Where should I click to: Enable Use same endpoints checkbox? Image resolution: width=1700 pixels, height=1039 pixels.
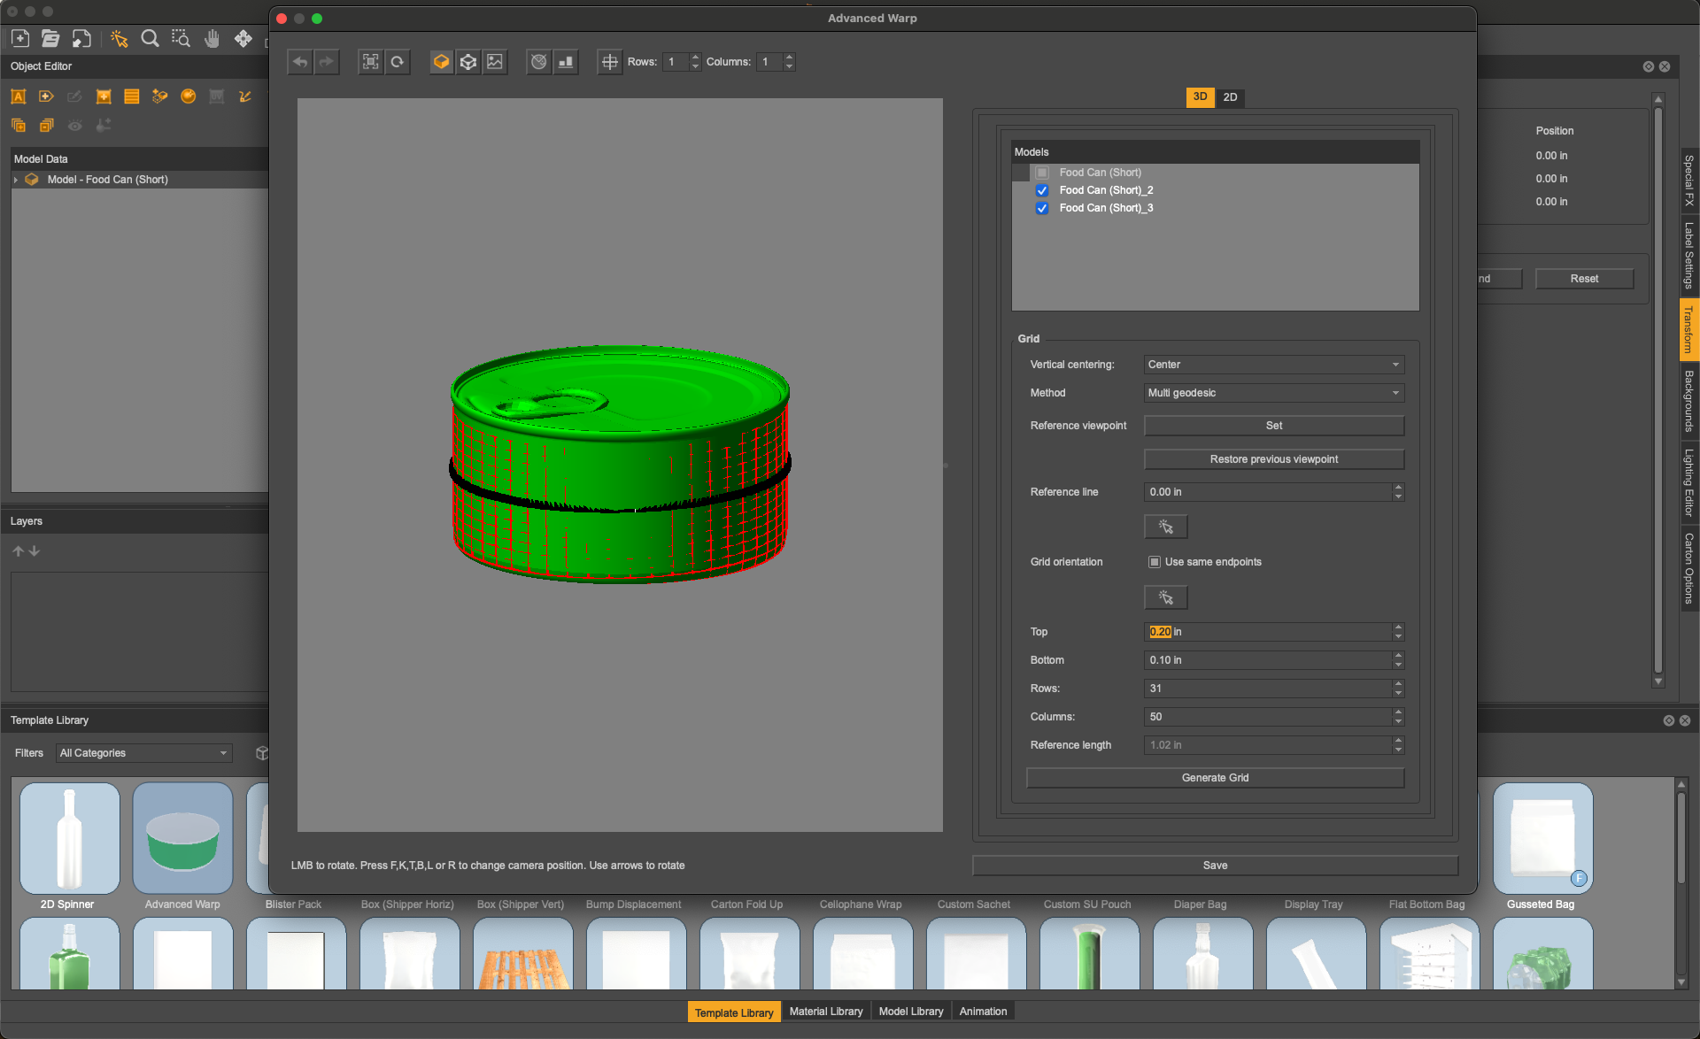tap(1155, 562)
